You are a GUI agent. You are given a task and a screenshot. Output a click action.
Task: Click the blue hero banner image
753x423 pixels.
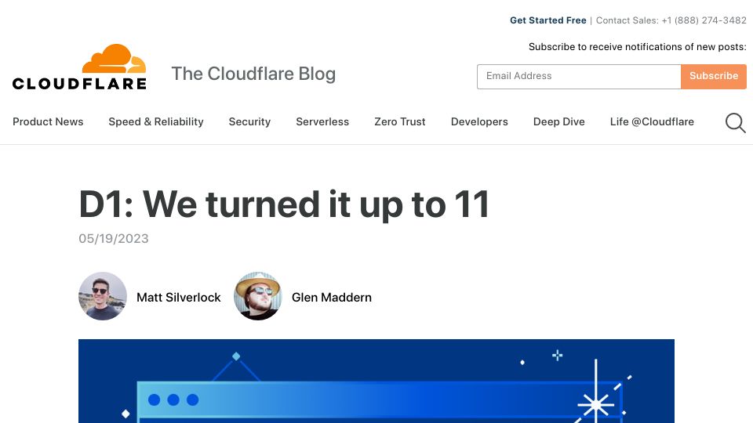pyautogui.click(x=376, y=381)
